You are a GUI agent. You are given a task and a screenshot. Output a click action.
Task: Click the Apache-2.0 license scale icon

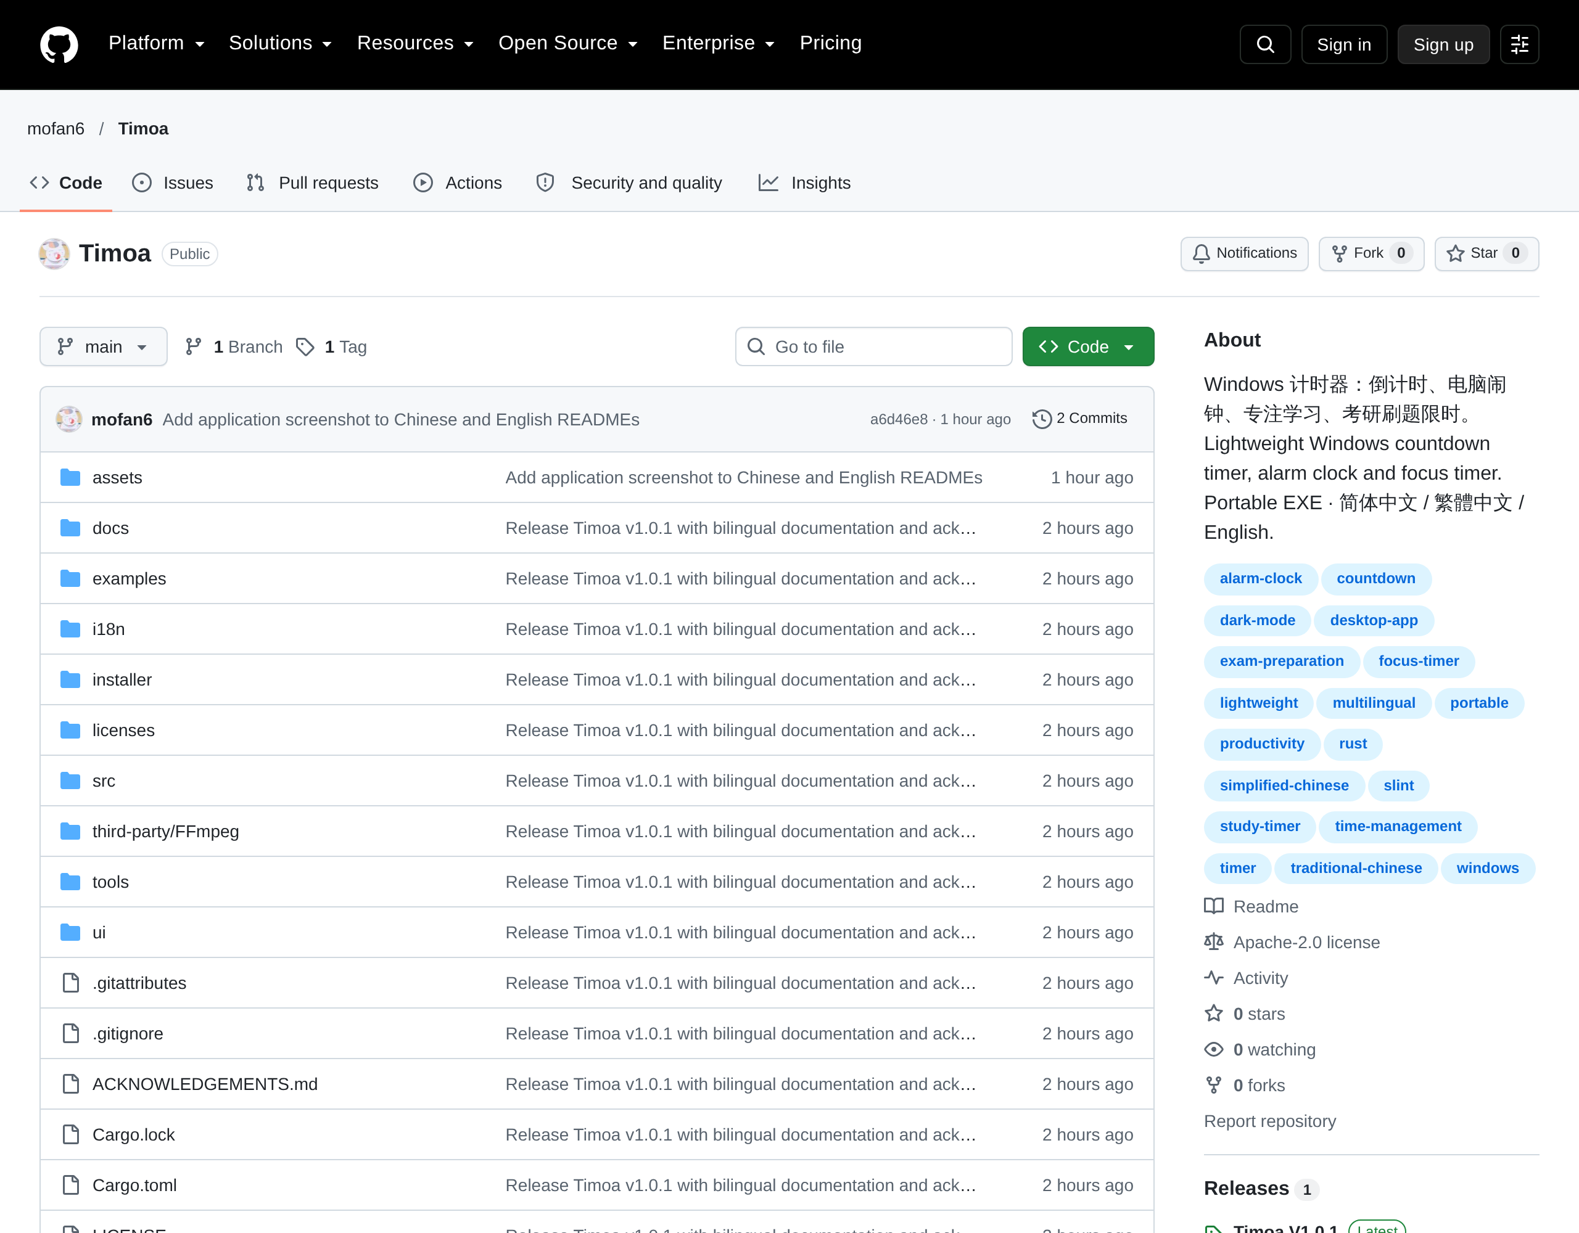(1214, 942)
